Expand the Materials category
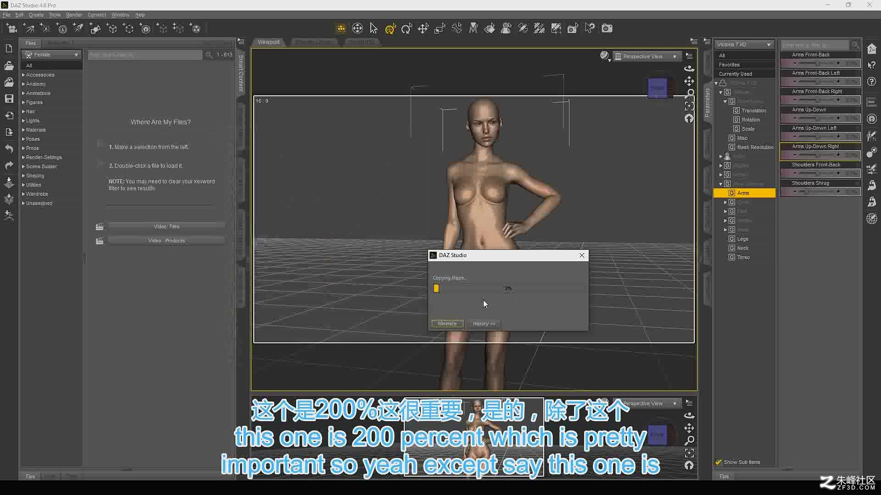This screenshot has width=881, height=495. coord(23,130)
